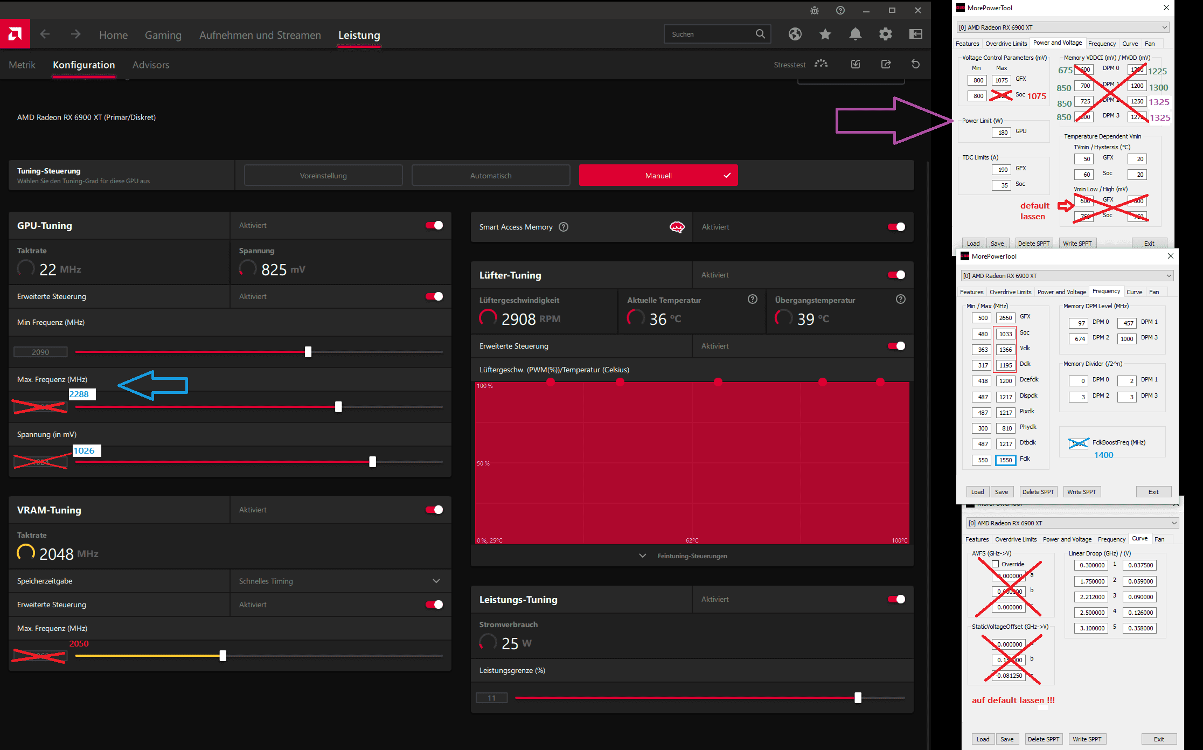Click Write SPPT in top MorePowerTool
The height and width of the screenshot is (750, 1203).
click(x=1077, y=244)
